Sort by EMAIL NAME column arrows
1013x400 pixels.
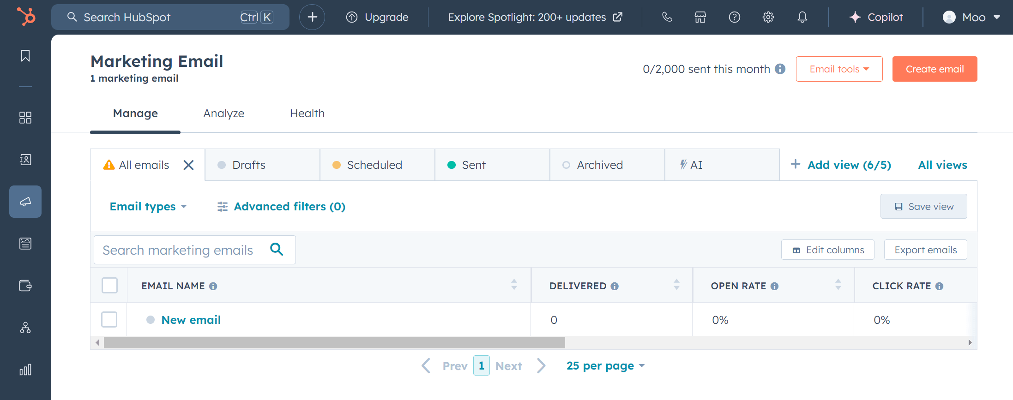(x=514, y=284)
